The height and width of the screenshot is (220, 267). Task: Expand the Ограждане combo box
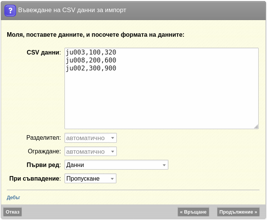click(91, 151)
